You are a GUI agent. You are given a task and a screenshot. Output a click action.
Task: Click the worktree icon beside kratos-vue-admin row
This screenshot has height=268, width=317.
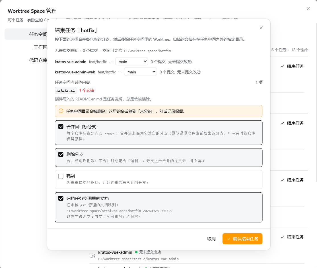[92, 255]
